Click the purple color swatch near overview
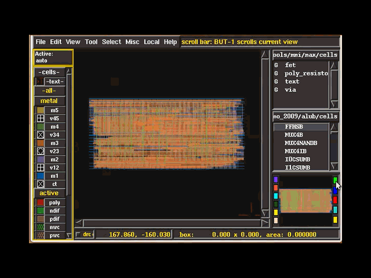This screenshot has width=371, height=278. coord(276,180)
